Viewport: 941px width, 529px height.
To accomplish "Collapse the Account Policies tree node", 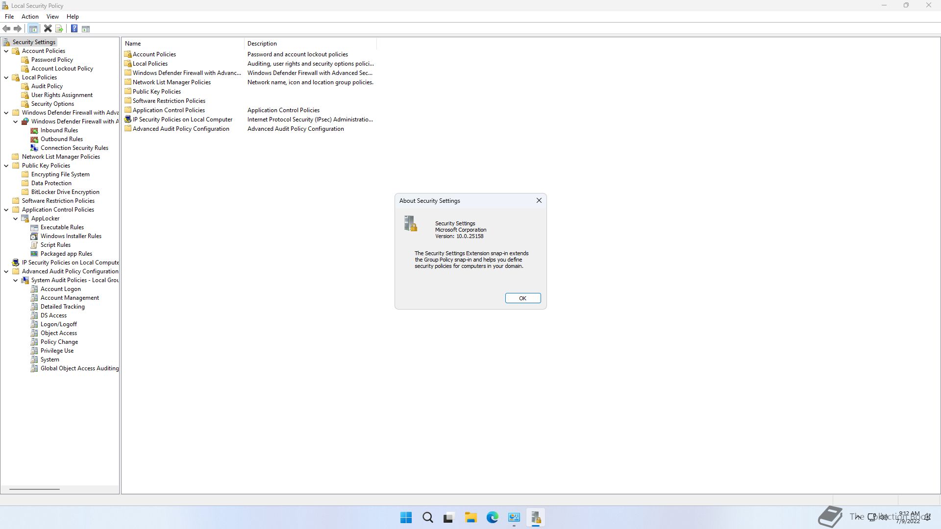I will (6, 51).
